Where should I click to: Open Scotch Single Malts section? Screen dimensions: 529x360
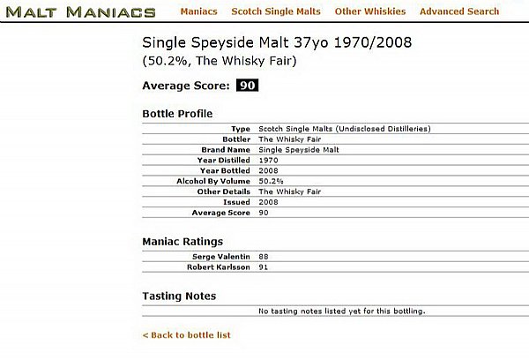(276, 11)
